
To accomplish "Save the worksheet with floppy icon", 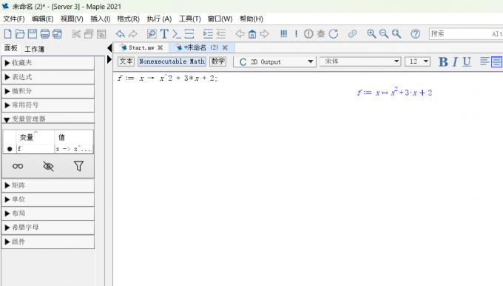I will coord(33,34).
